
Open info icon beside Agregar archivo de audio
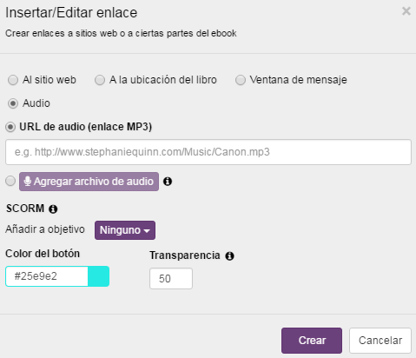tap(168, 182)
